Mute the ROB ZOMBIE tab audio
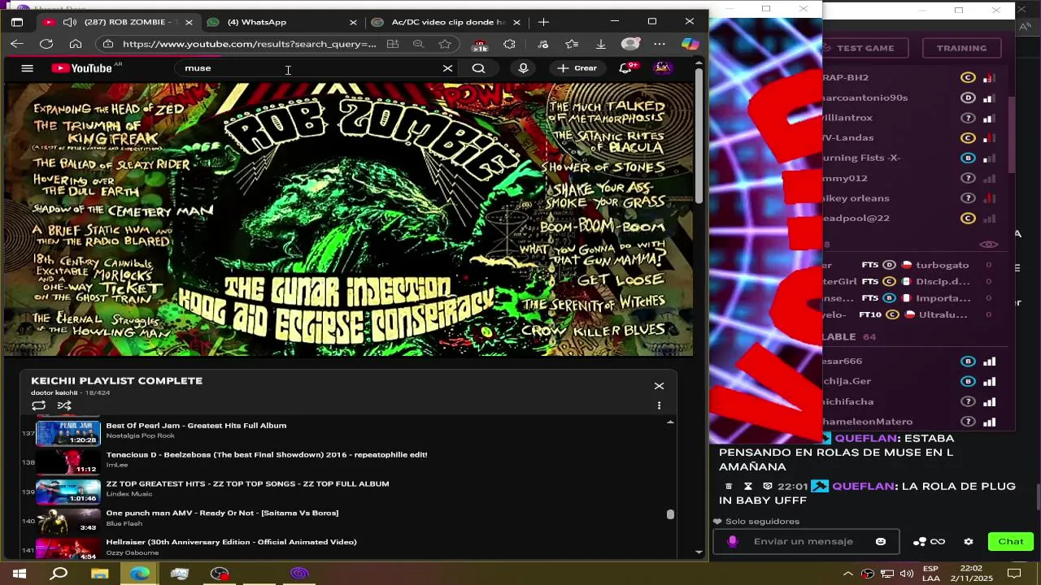 pyautogui.click(x=70, y=22)
